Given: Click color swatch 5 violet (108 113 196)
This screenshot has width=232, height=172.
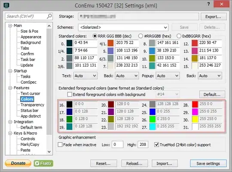Looking at the screenshot, I should point(111,51).
